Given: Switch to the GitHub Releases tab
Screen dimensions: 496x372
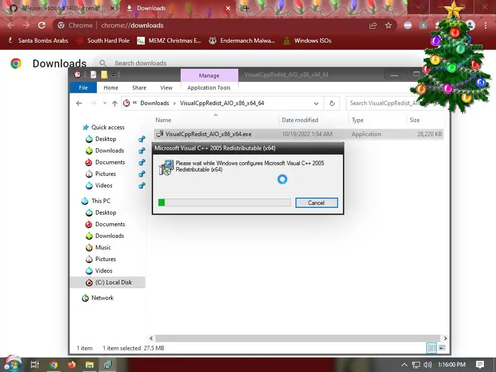Looking at the screenshot, I should click(60, 8).
